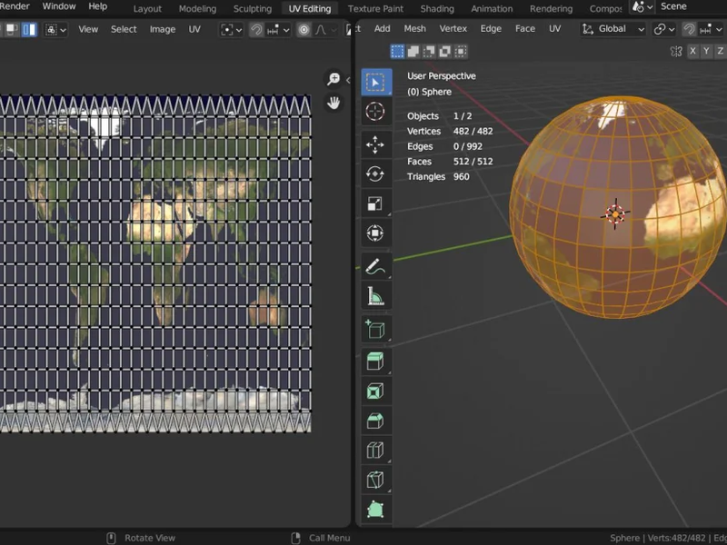Click the mesh mirror butterfly icon
Image resolution: width=727 pixels, height=545 pixels.
[676, 52]
